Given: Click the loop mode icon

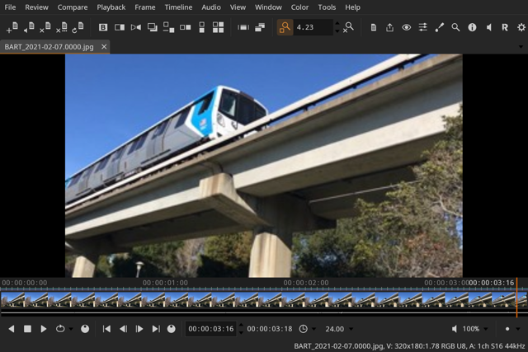Looking at the screenshot, I should [x=60, y=329].
